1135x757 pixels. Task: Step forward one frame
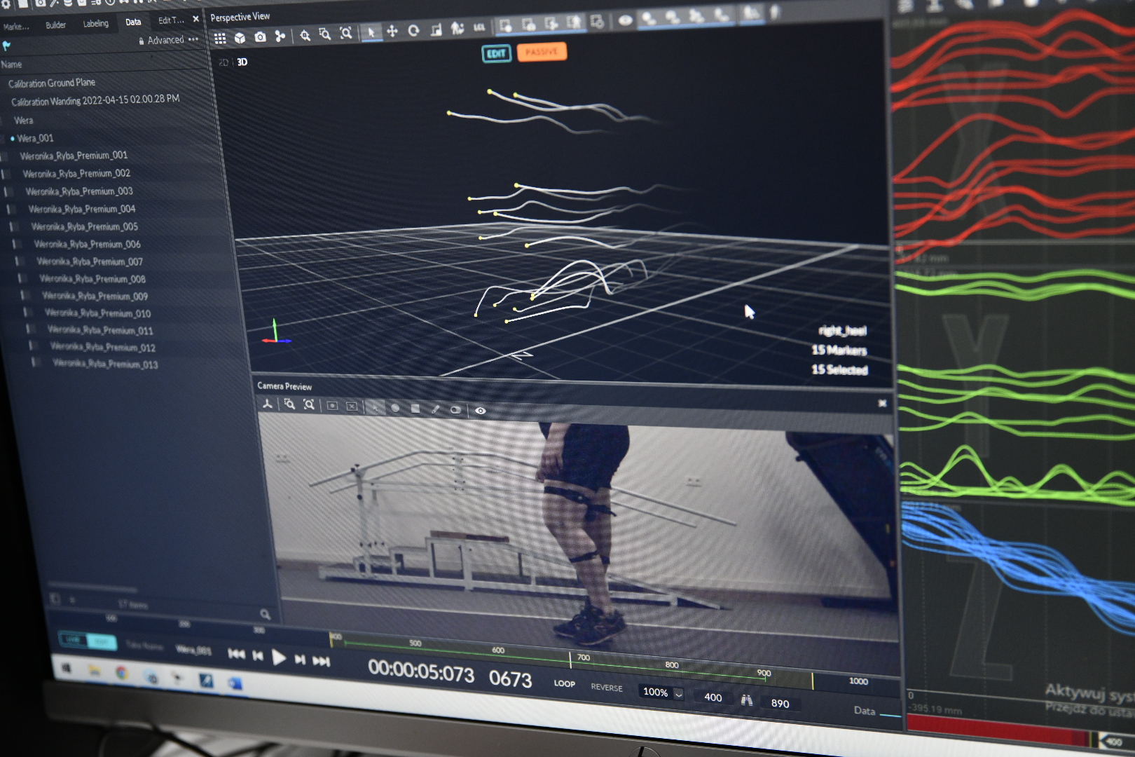pyautogui.click(x=300, y=660)
